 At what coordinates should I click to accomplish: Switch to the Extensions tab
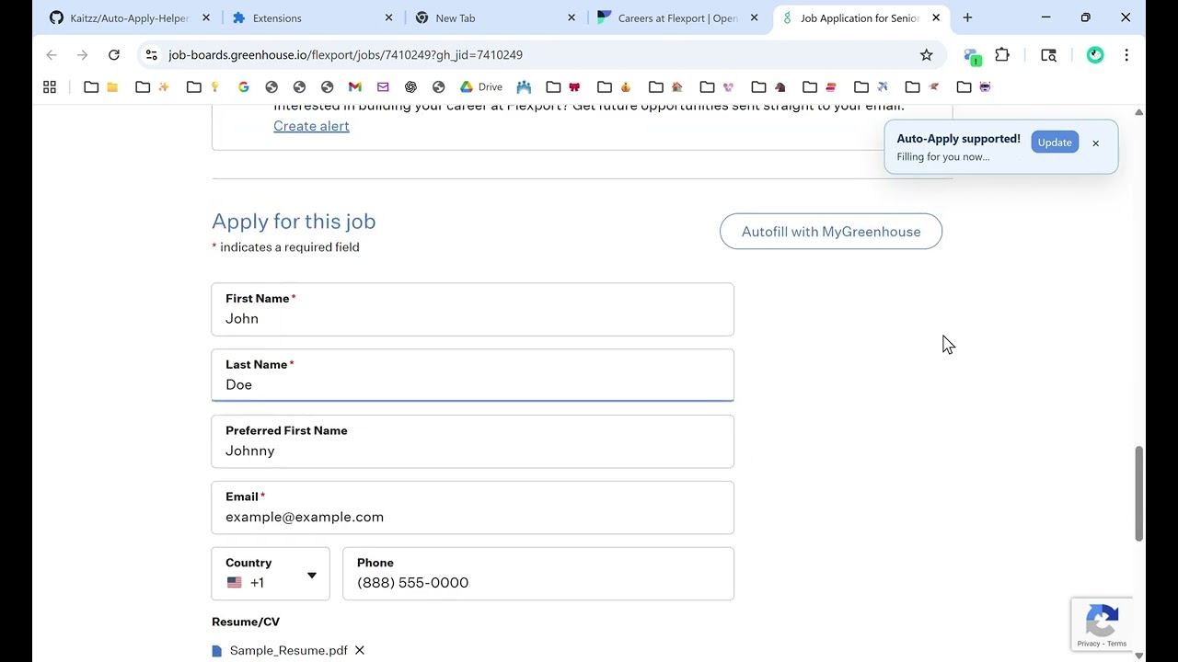311,17
